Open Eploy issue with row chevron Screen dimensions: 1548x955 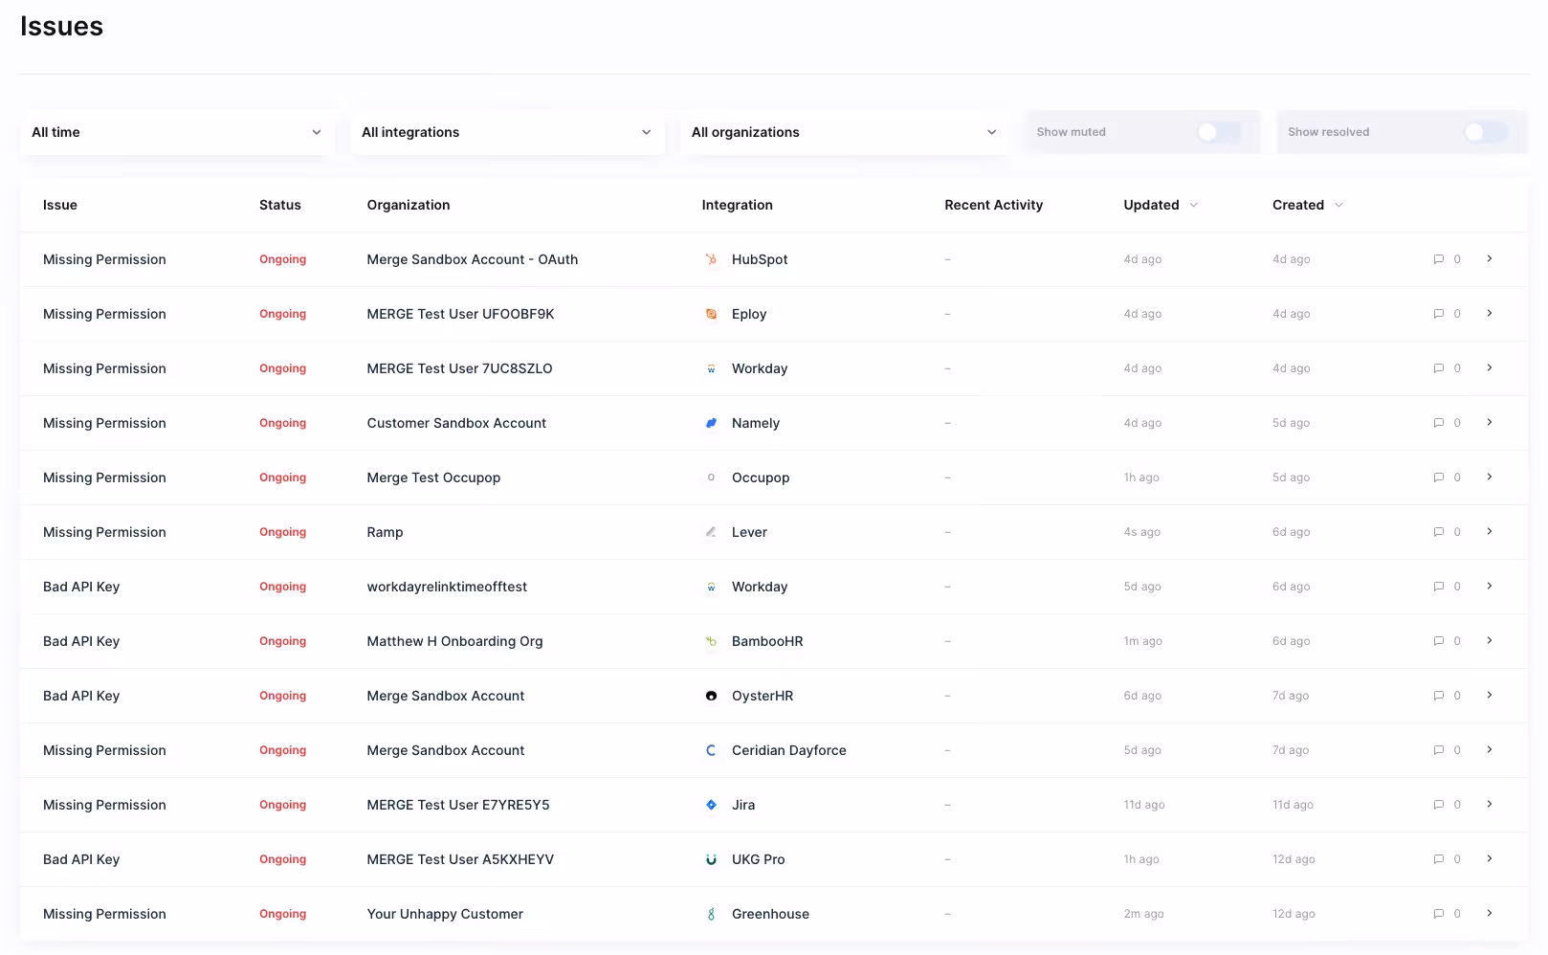pyautogui.click(x=1490, y=314)
